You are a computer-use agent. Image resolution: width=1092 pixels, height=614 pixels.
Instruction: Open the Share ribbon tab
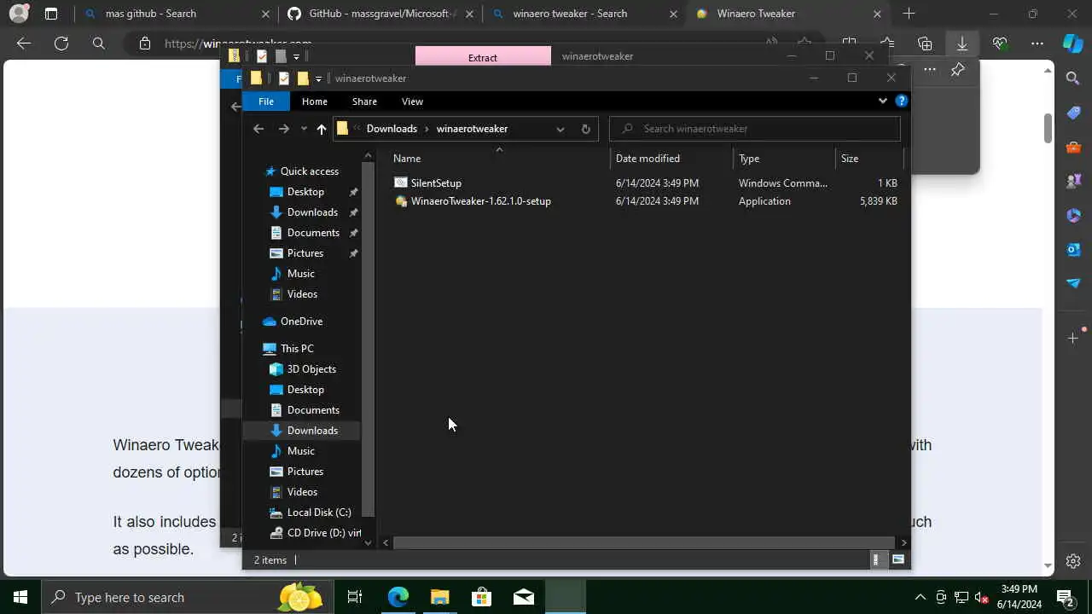(x=364, y=101)
